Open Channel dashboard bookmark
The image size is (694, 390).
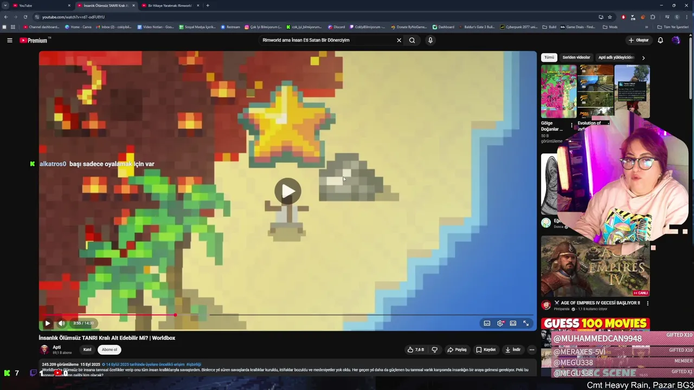point(41,27)
